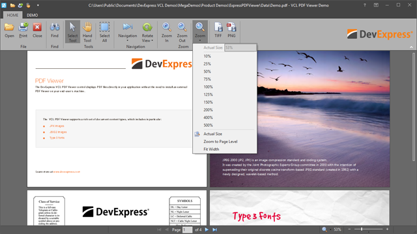Open a PDF file with the Open button
The width and height of the screenshot is (417, 234).
(9, 31)
